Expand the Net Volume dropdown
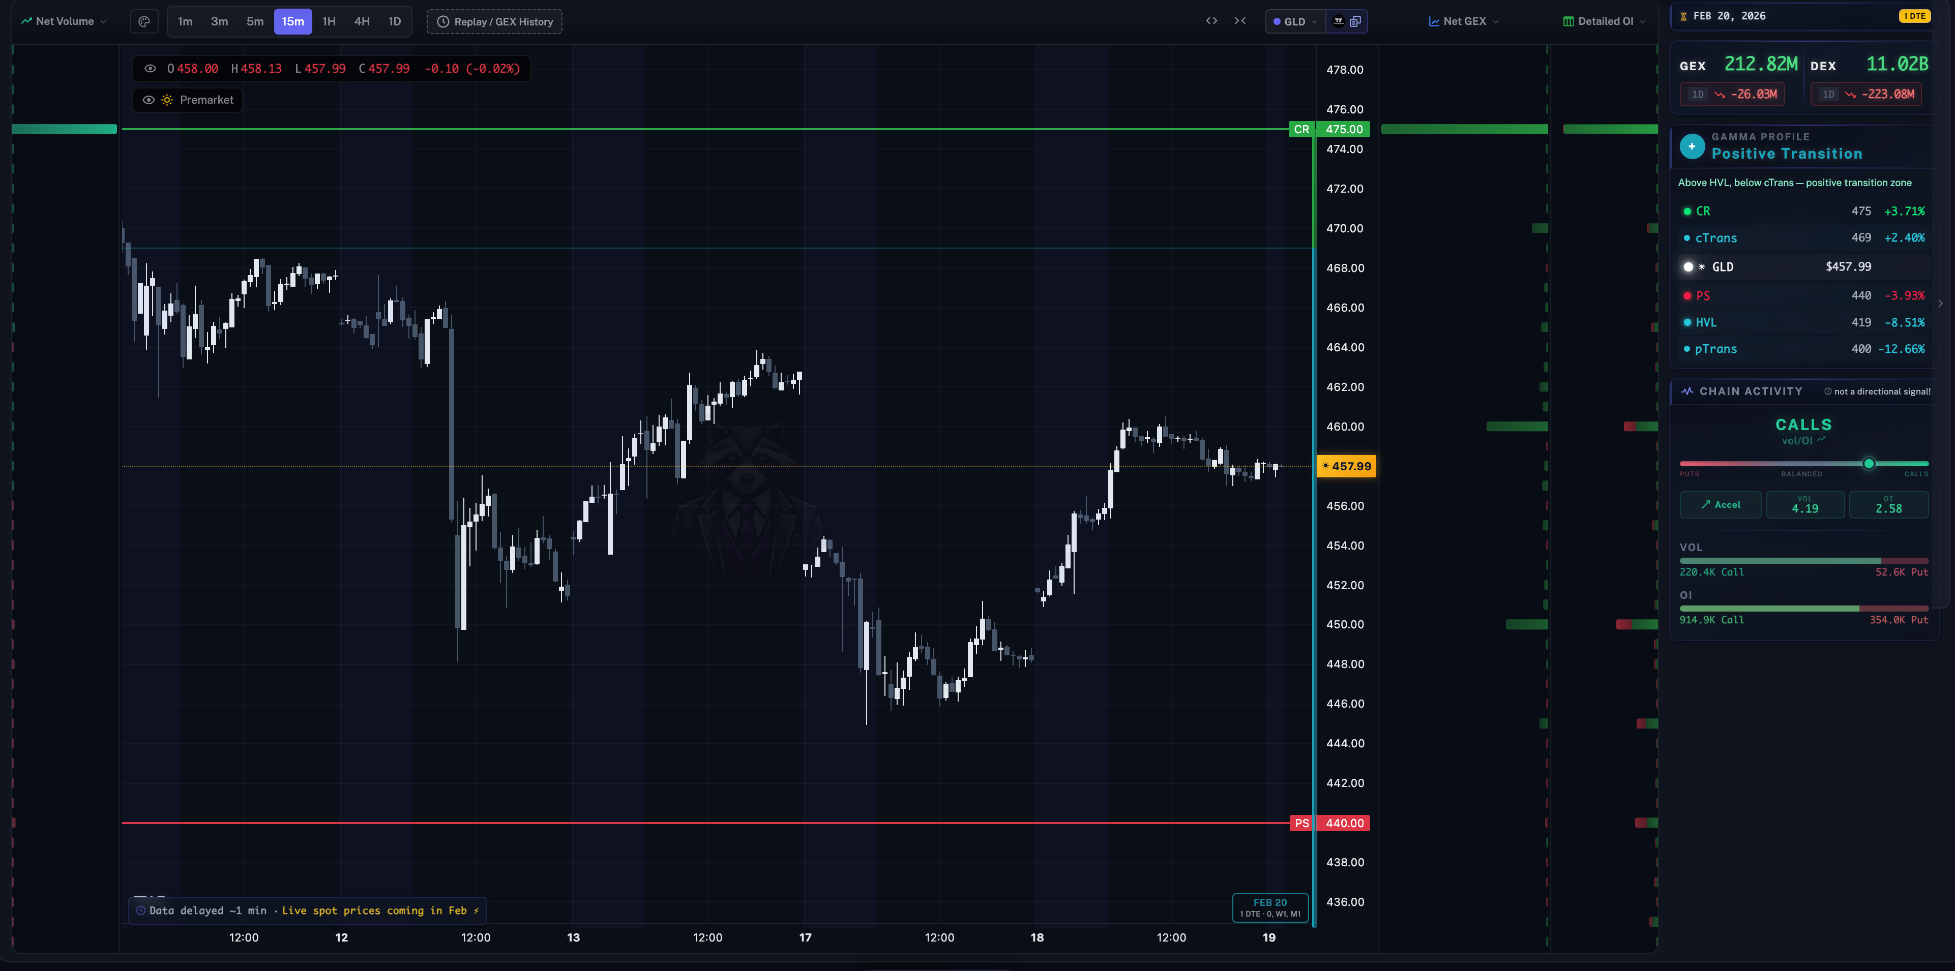The height and width of the screenshot is (971, 1955). [64, 21]
